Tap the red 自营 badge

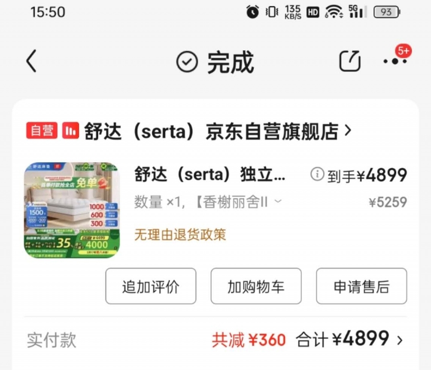coord(42,131)
